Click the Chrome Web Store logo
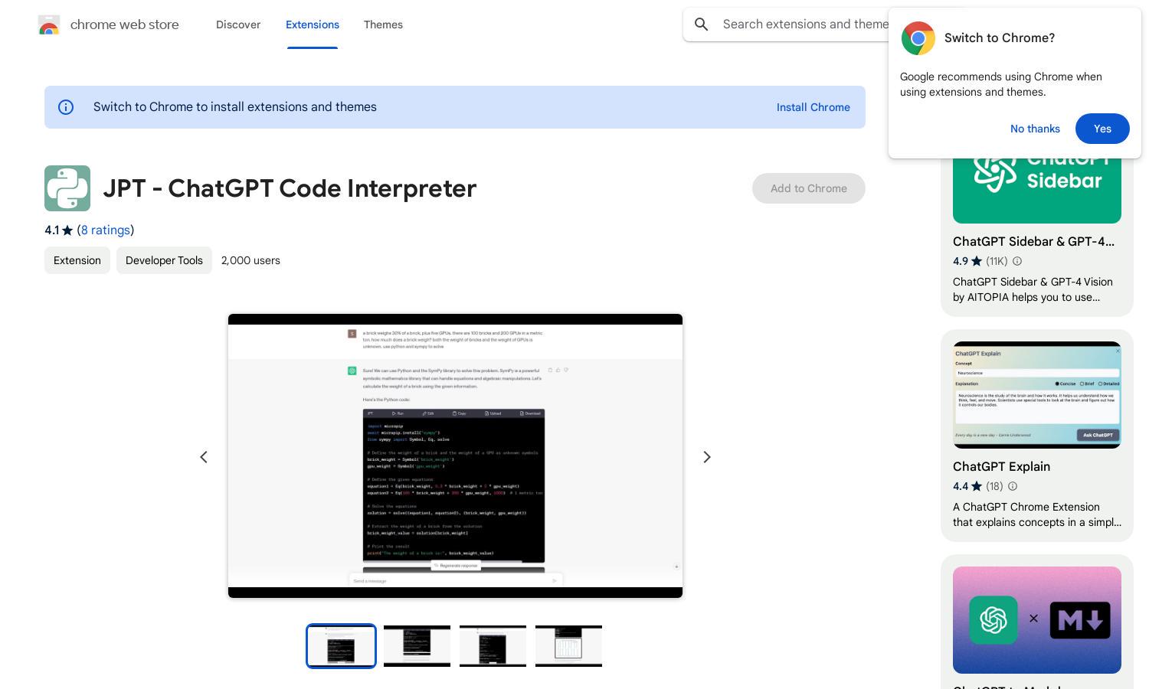 [49, 24]
